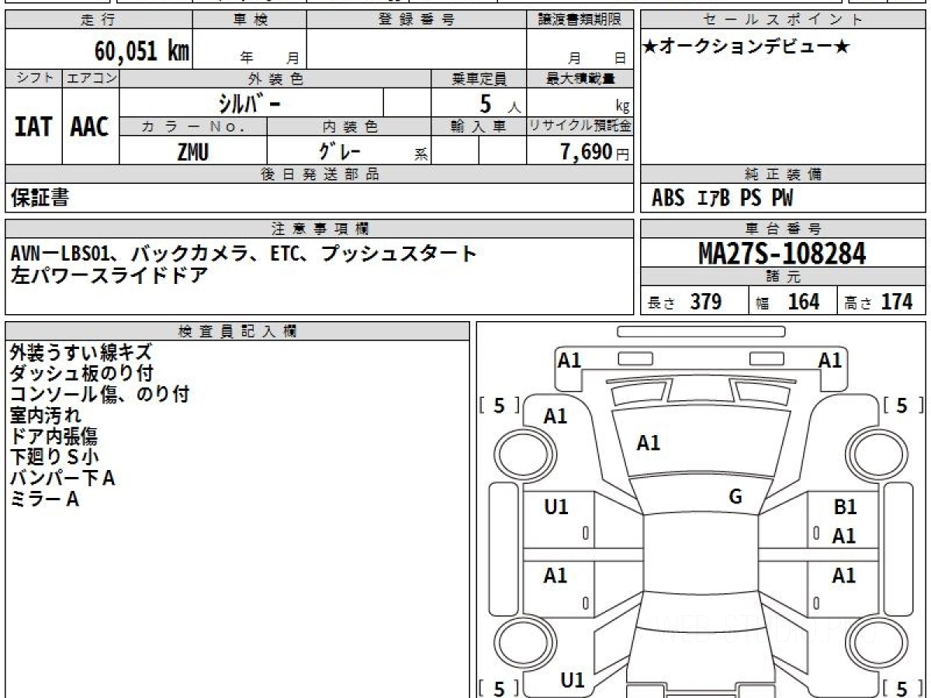Click the 注意事項欄 header
The height and width of the screenshot is (698, 931).
319,229
